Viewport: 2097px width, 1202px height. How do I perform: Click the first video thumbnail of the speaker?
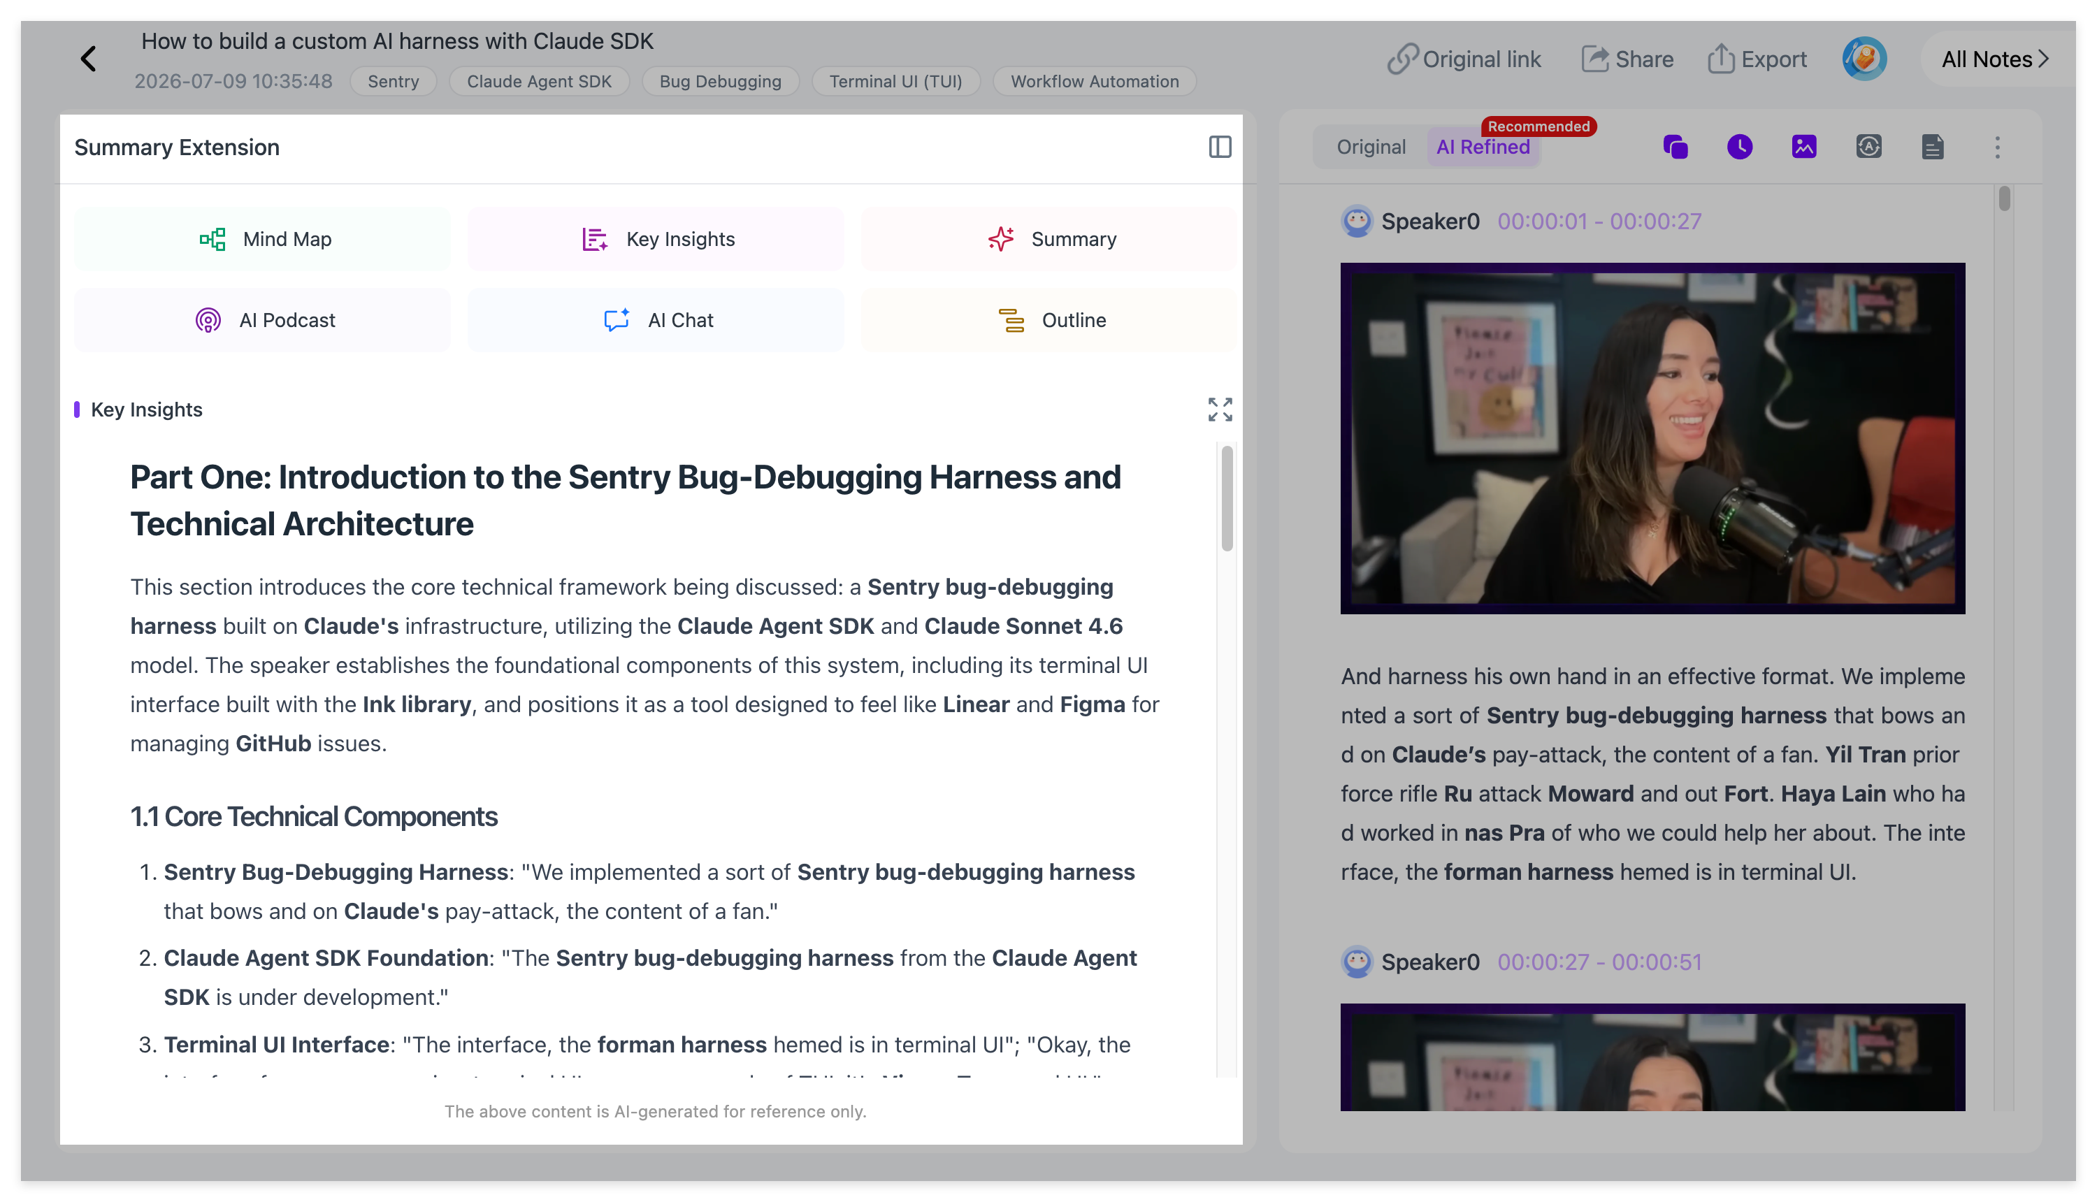coord(1652,438)
